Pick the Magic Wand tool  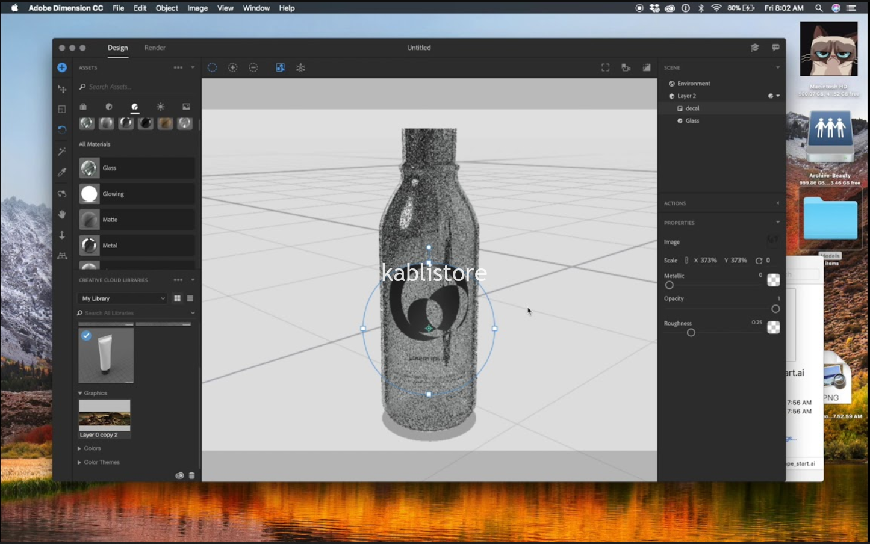click(62, 151)
